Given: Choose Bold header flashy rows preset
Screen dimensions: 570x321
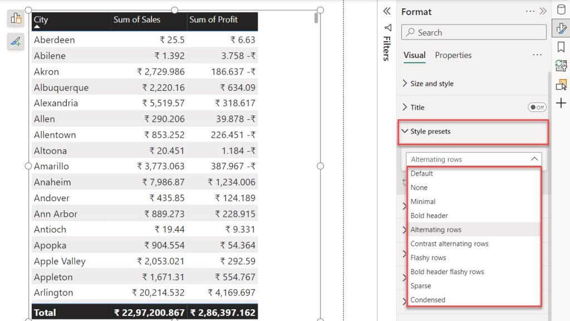Looking at the screenshot, I should pos(474,272).
